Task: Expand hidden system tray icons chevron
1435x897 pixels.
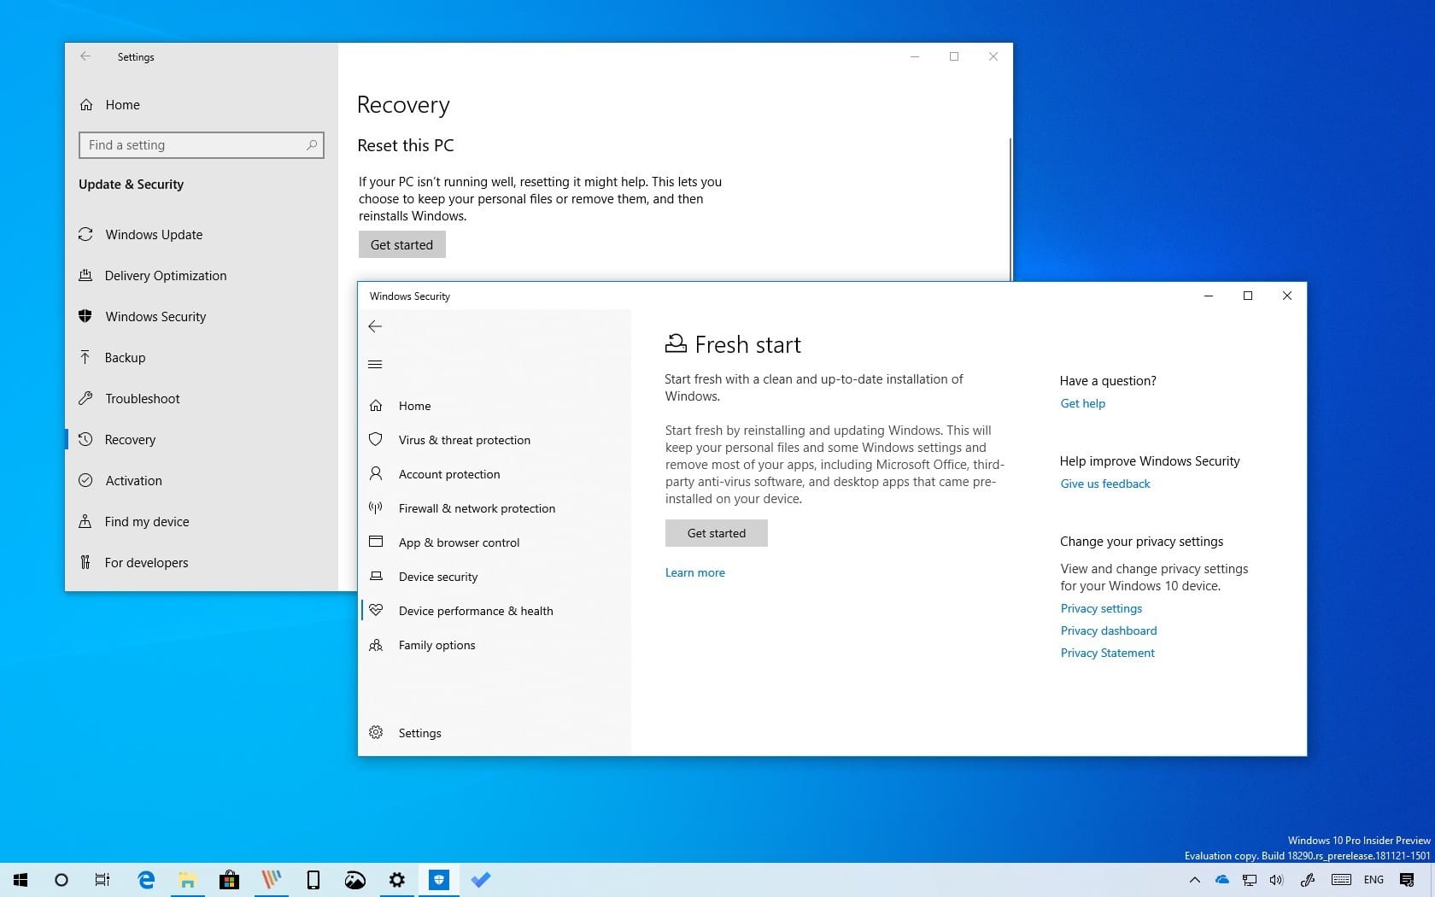Action: [1194, 880]
